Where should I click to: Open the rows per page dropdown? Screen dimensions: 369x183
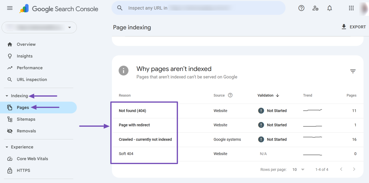298,170
